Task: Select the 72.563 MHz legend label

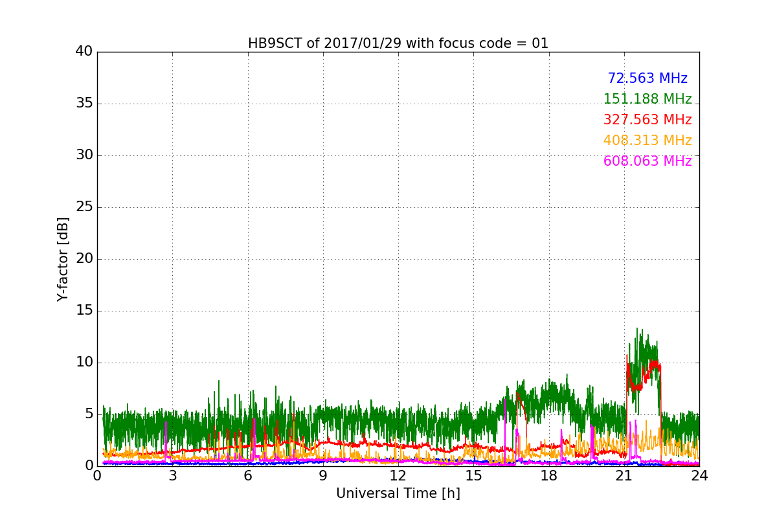Action: point(647,78)
